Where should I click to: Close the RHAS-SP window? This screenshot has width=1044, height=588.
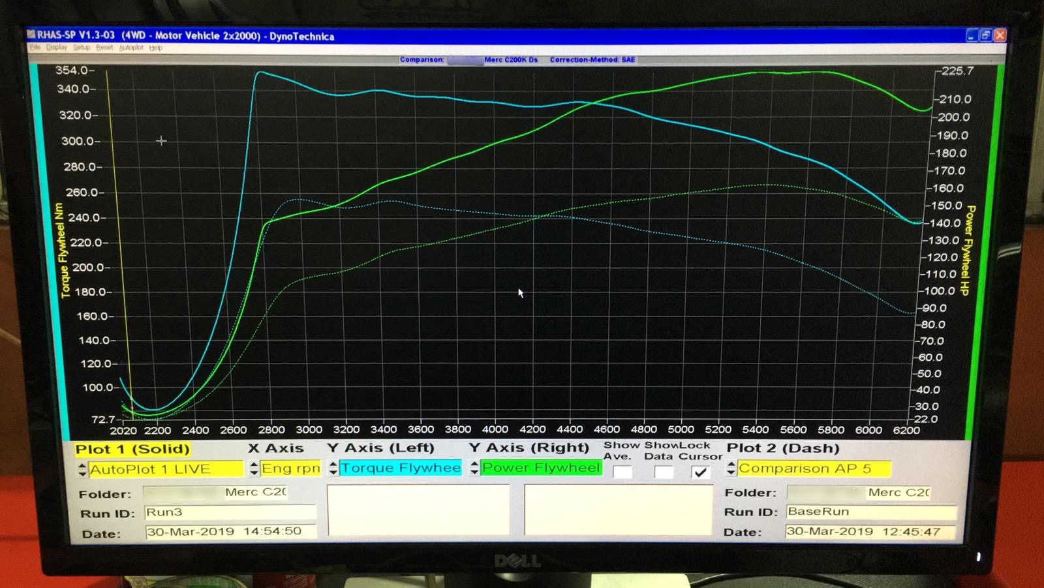click(1000, 35)
